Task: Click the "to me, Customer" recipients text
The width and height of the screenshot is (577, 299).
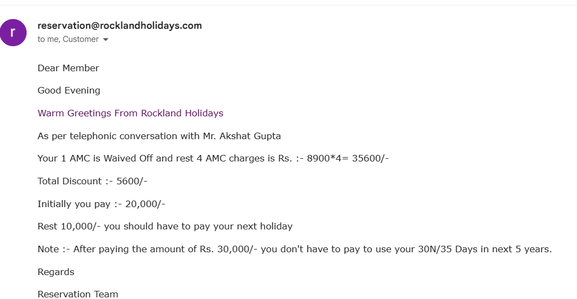Action: tap(68, 39)
